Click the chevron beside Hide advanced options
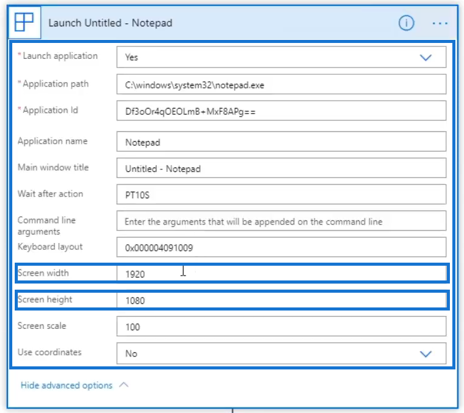Image resolution: width=464 pixels, height=413 pixels. [123, 385]
